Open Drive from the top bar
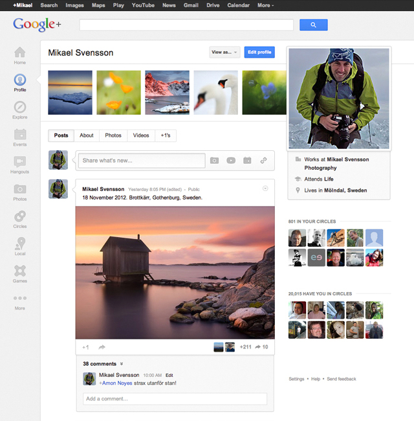 coord(213,5)
